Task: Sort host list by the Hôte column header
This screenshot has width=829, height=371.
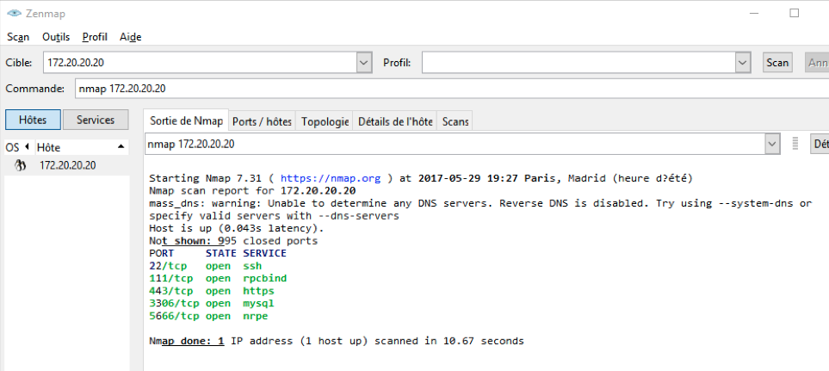Action: point(77,147)
